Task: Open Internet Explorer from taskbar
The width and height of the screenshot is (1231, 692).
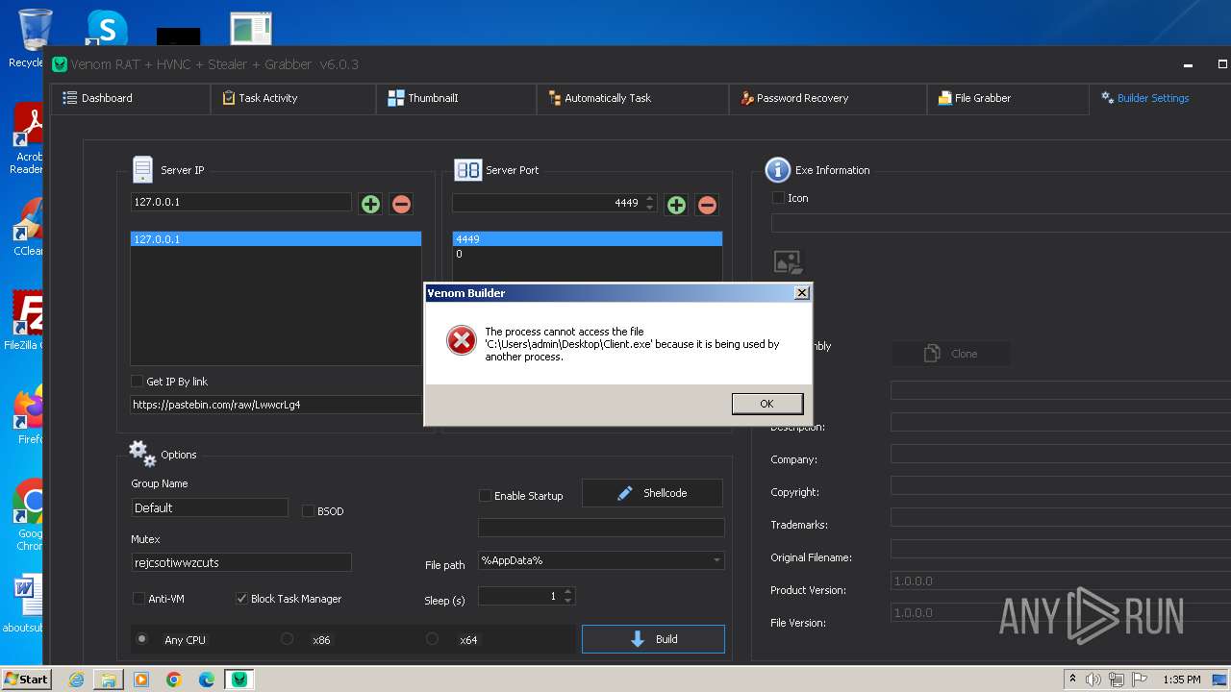Action: (x=76, y=680)
